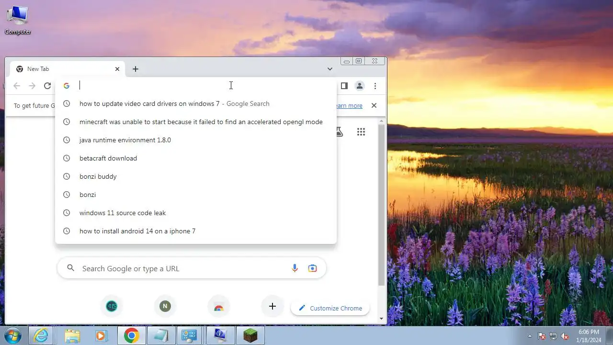
Task: Click the muted volume tray icon
Action: click(x=565, y=336)
